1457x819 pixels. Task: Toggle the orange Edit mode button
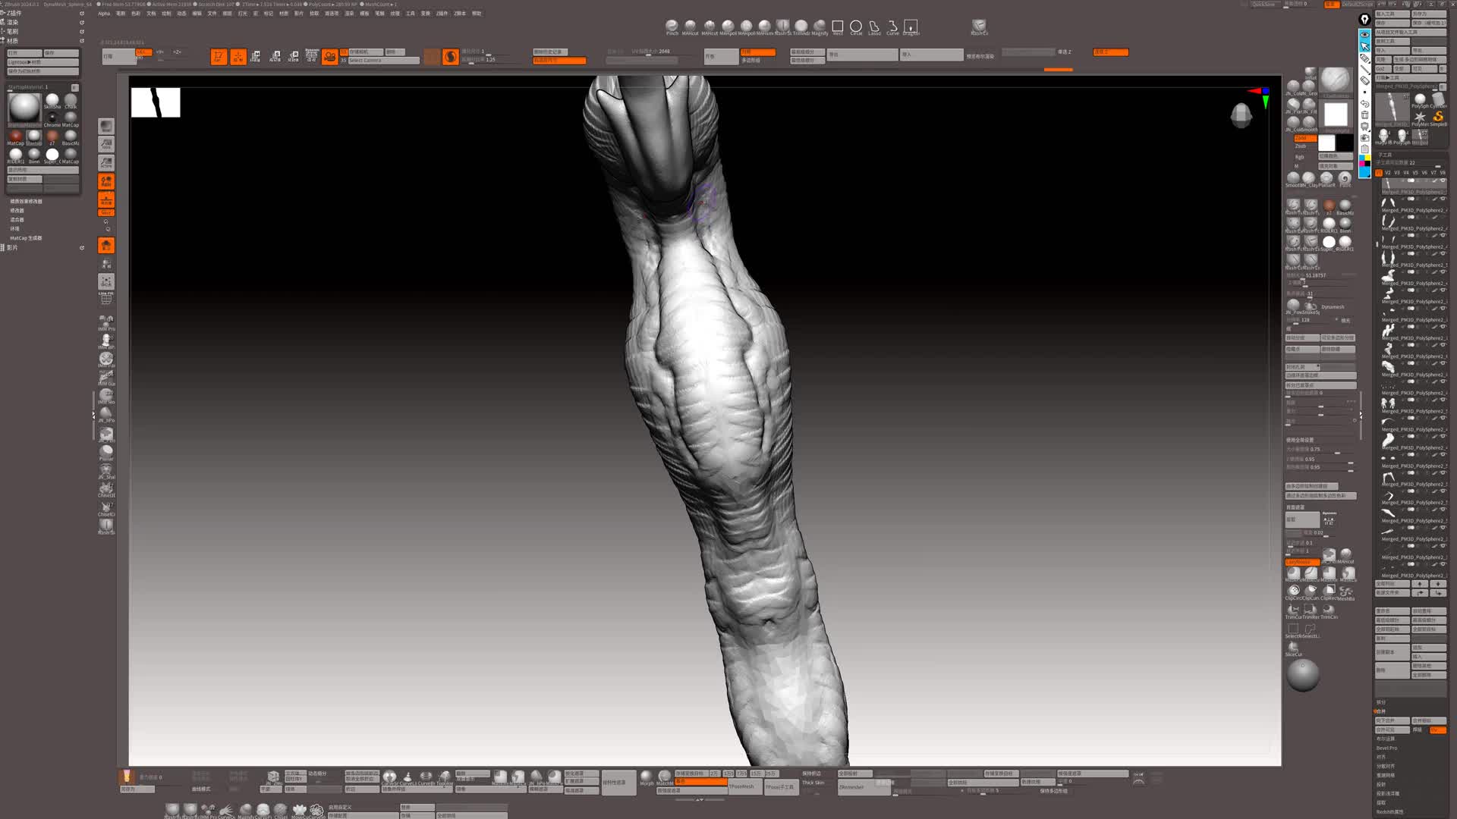coord(219,57)
